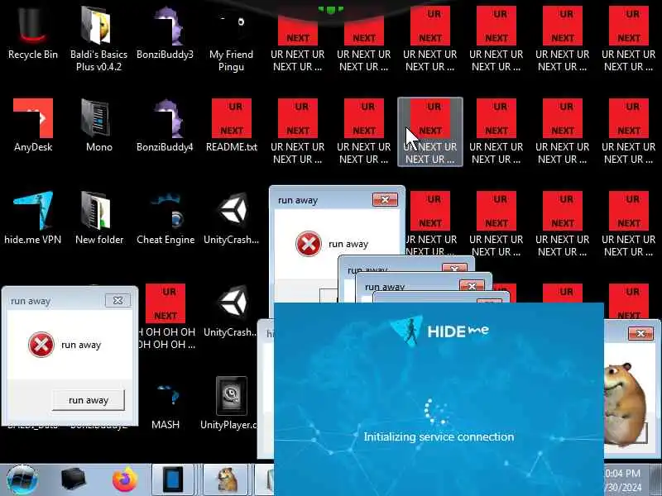Launch AnyDesk from the desktop

point(33,126)
